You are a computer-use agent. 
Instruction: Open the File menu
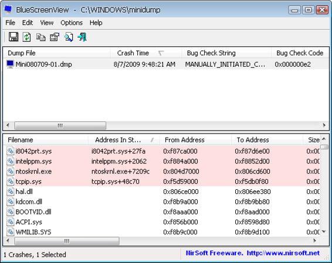(x=10, y=23)
